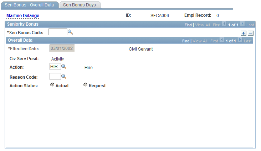Click View All in Seniority Bonus header
Viewport: 261px width, 151px height.
click(x=203, y=25)
